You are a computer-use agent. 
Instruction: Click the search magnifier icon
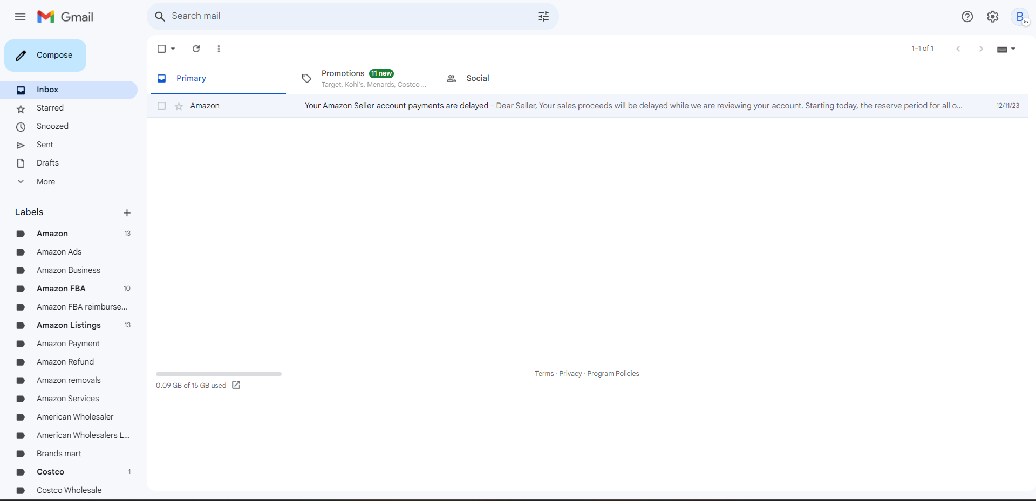point(160,17)
